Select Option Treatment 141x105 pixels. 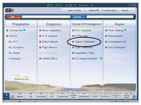(x=85, y=42)
